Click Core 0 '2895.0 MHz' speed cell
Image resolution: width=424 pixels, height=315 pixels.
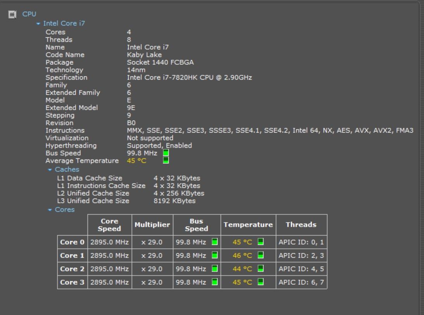(110, 242)
